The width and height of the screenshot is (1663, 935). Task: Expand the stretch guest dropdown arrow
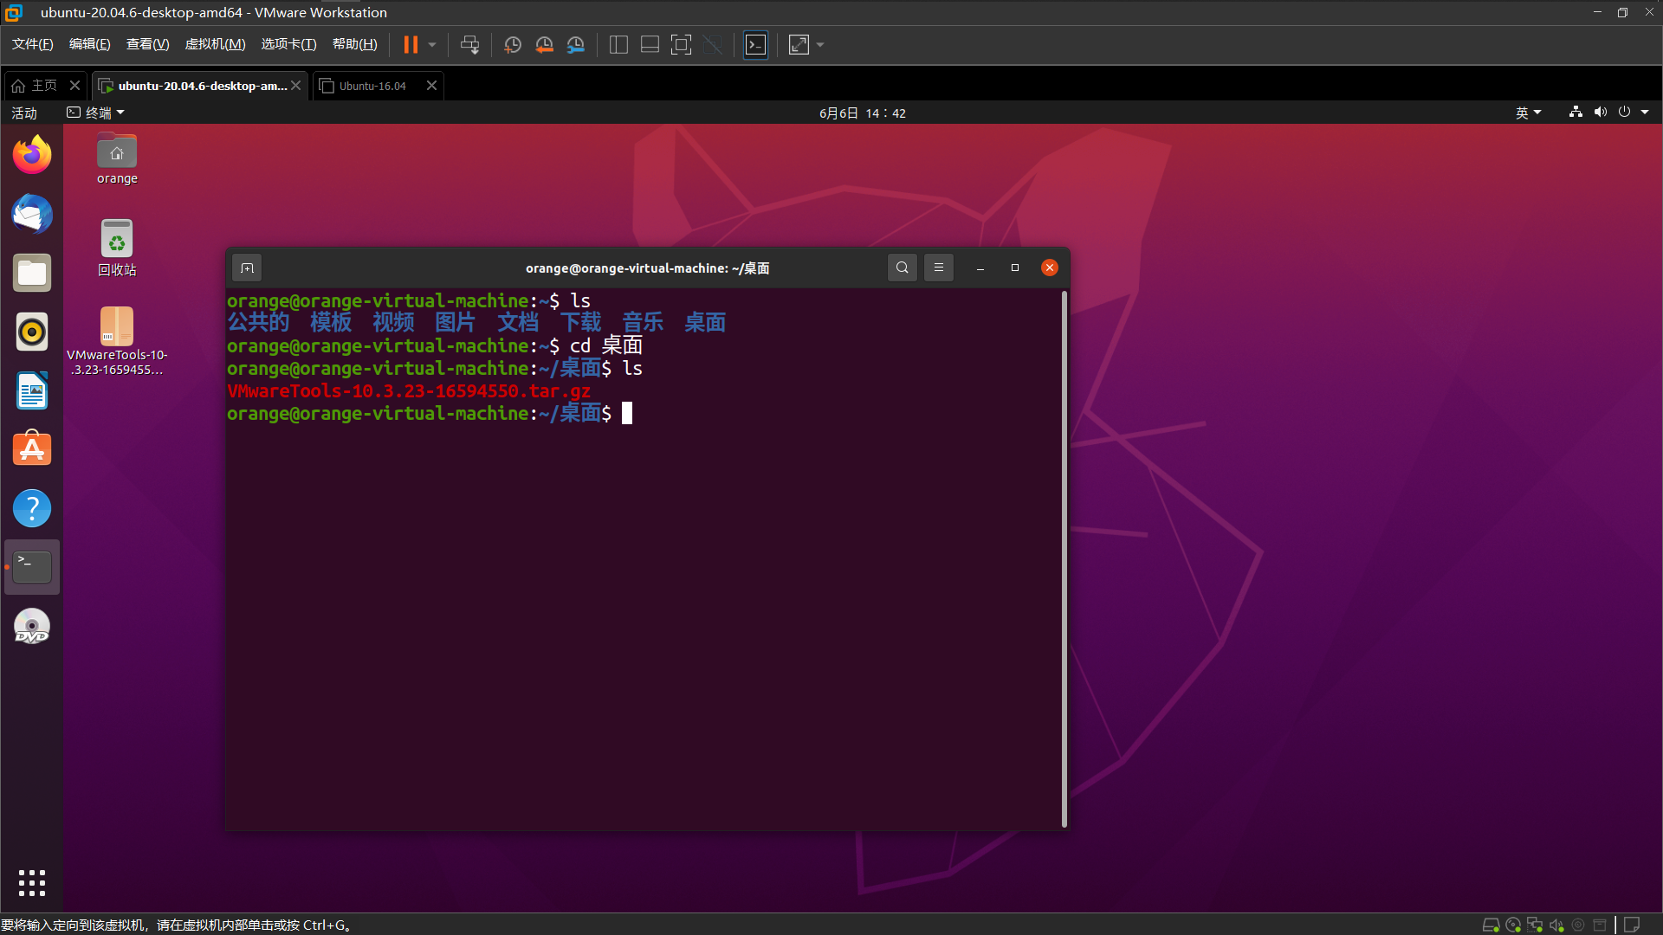[820, 45]
